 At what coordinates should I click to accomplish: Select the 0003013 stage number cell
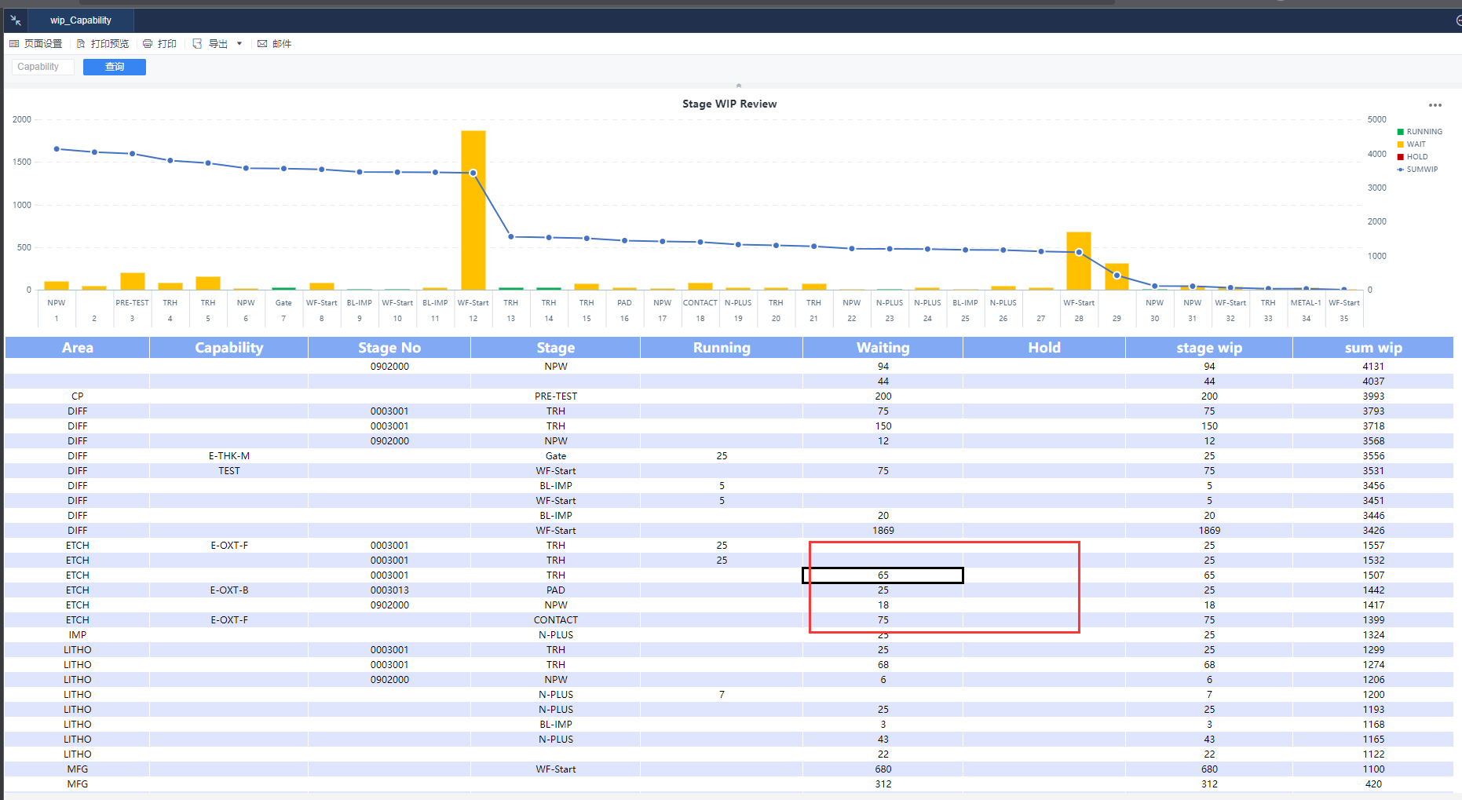coord(389,590)
